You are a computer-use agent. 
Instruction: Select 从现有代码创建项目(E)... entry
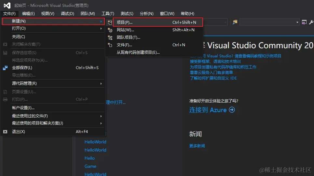coord(154,52)
